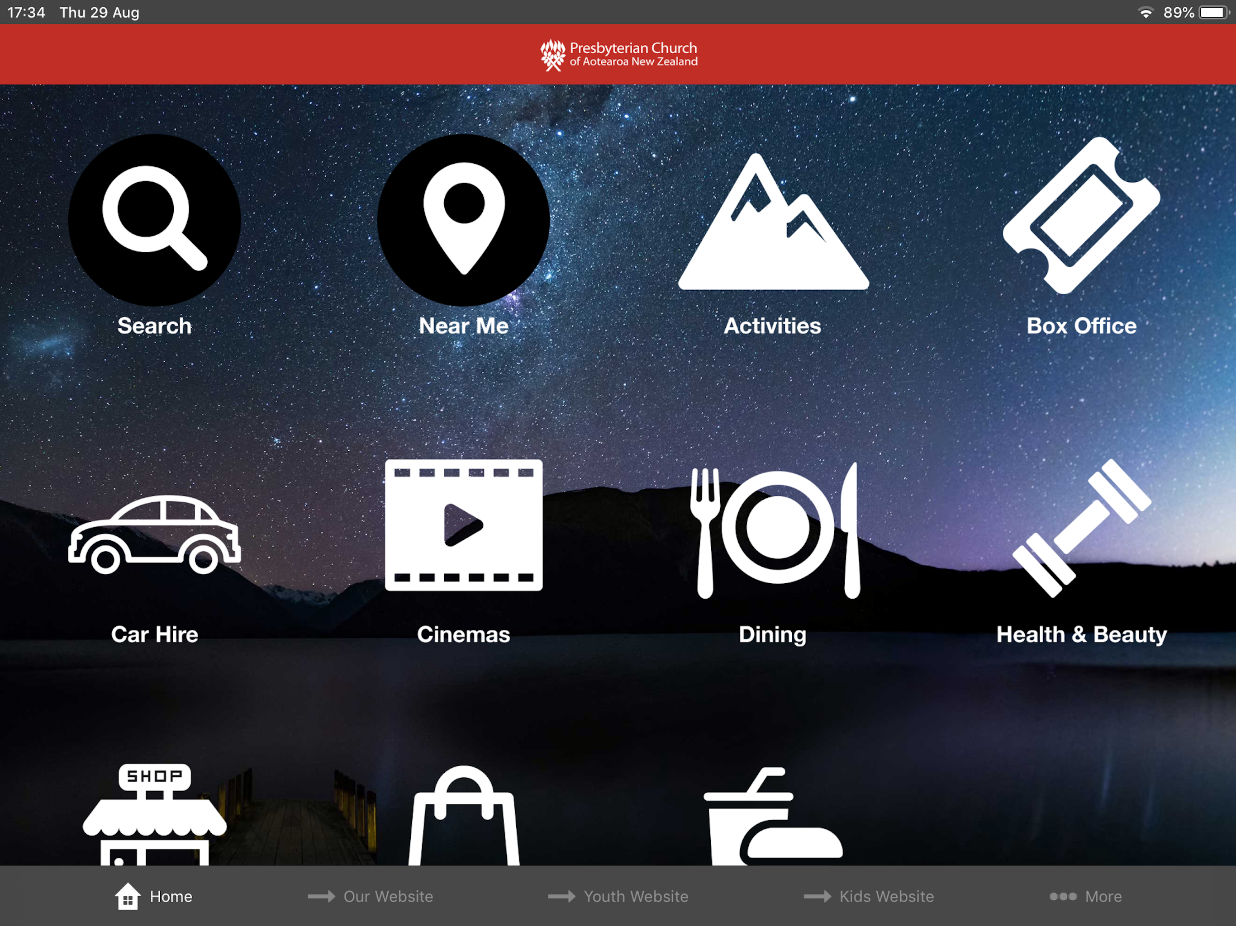The height and width of the screenshot is (926, 1236).
Task: Click the Box Office label text
Action: pos(1082,326)
